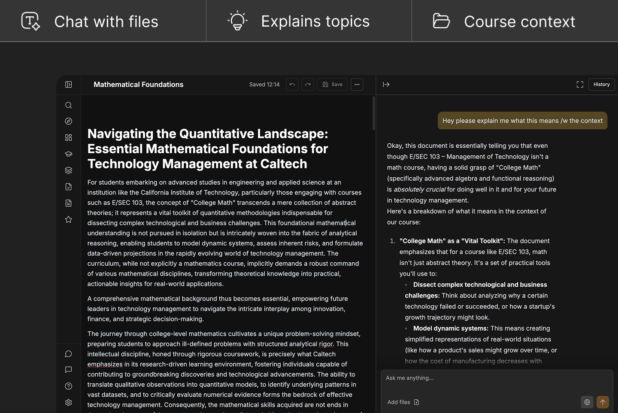This screenshot has height=413, width=618.
Task: Open the stacked layers icon
Action: [x=69, y=170]
